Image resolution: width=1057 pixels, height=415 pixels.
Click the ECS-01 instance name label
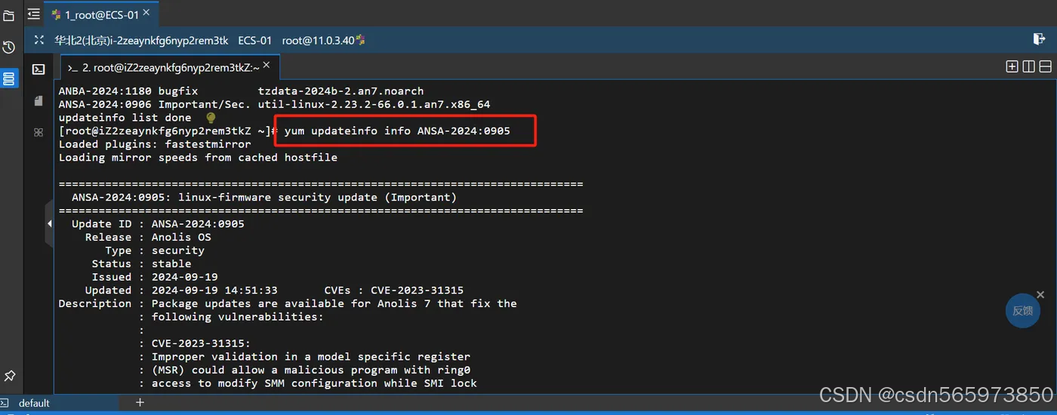(254, 41)
